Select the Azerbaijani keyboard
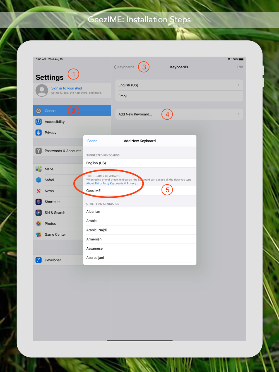Image resolution: width=279 pixels, height=372 pixels. pyautogui.click(x=140, y=257)
